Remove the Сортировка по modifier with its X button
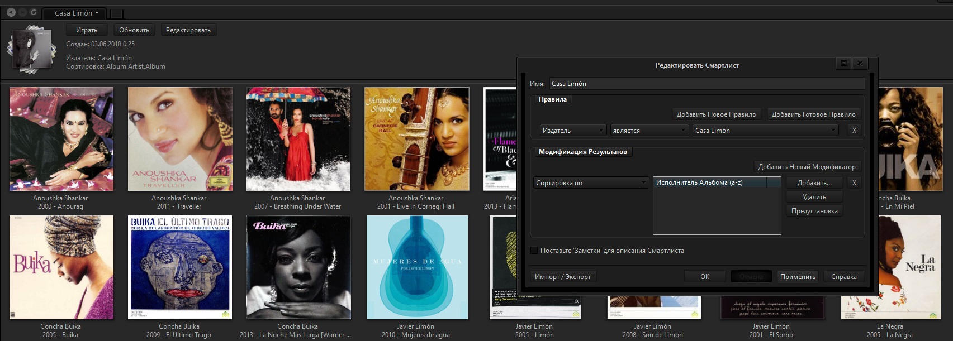 [x=854, y=183]
